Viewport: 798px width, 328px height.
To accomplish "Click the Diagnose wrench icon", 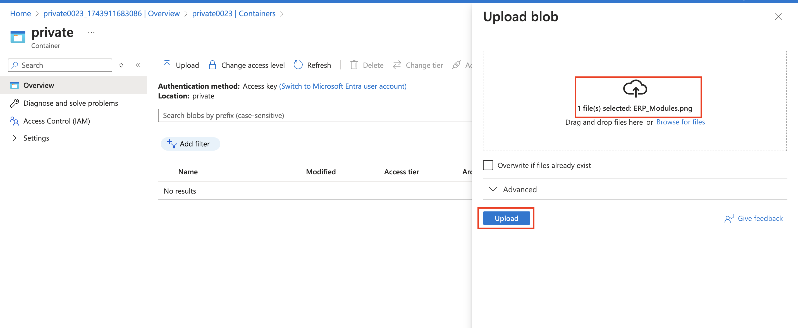I will pos(14,103).
